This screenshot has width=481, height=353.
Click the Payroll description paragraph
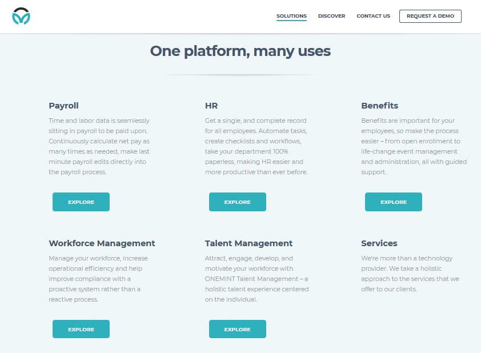click(x=99, y=146)
